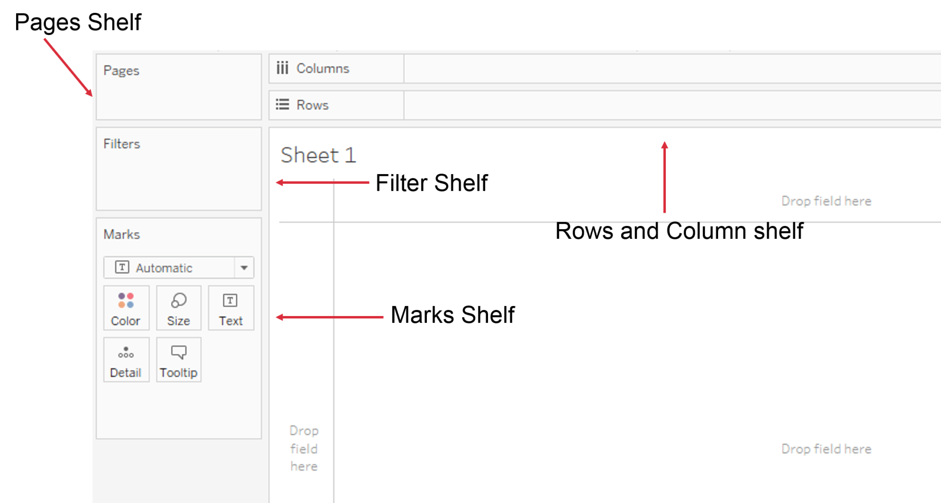Screen dimensions: 941x503
Task: Select the Color mark icon
Action: coord(126,308)
